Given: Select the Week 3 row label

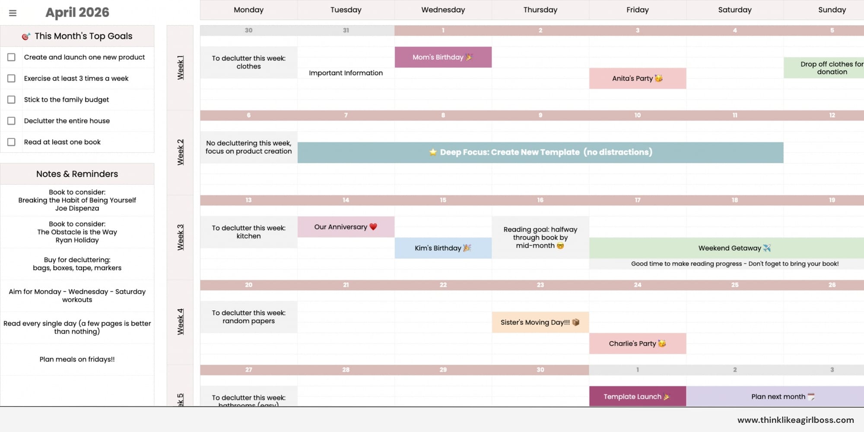Looking at the screenshot, I should click(x=180, y=237).
